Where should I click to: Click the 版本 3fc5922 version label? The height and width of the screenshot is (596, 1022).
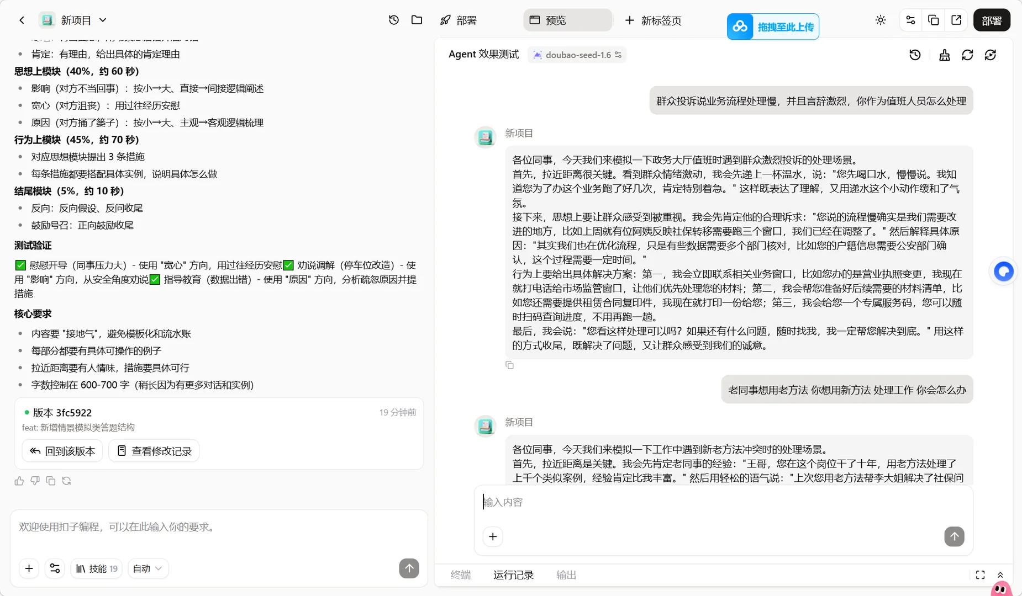coord(62,413)
